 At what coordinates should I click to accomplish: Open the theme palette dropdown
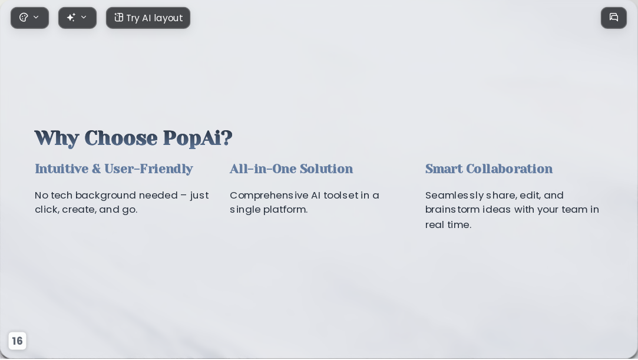29,18
